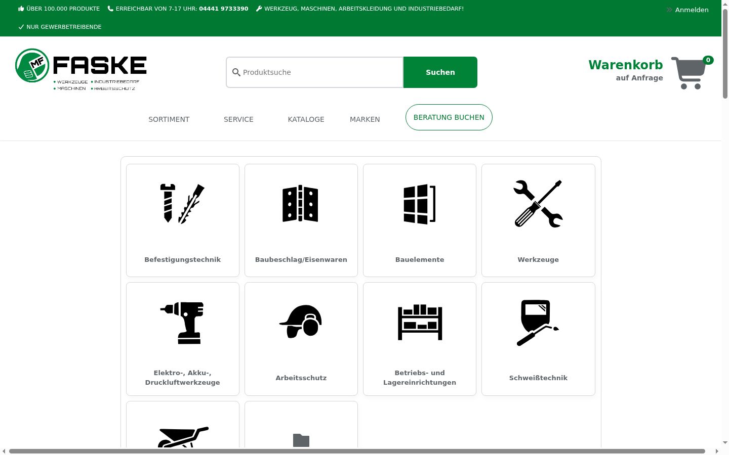Click the cart item count badge
Screen dimensions: 729x455
[708, 60]
